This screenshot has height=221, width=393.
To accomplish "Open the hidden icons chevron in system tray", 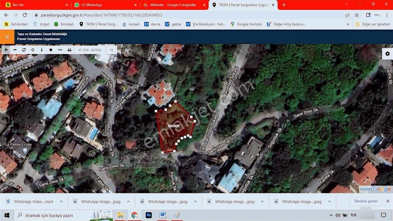I will (x=331, y=215).
